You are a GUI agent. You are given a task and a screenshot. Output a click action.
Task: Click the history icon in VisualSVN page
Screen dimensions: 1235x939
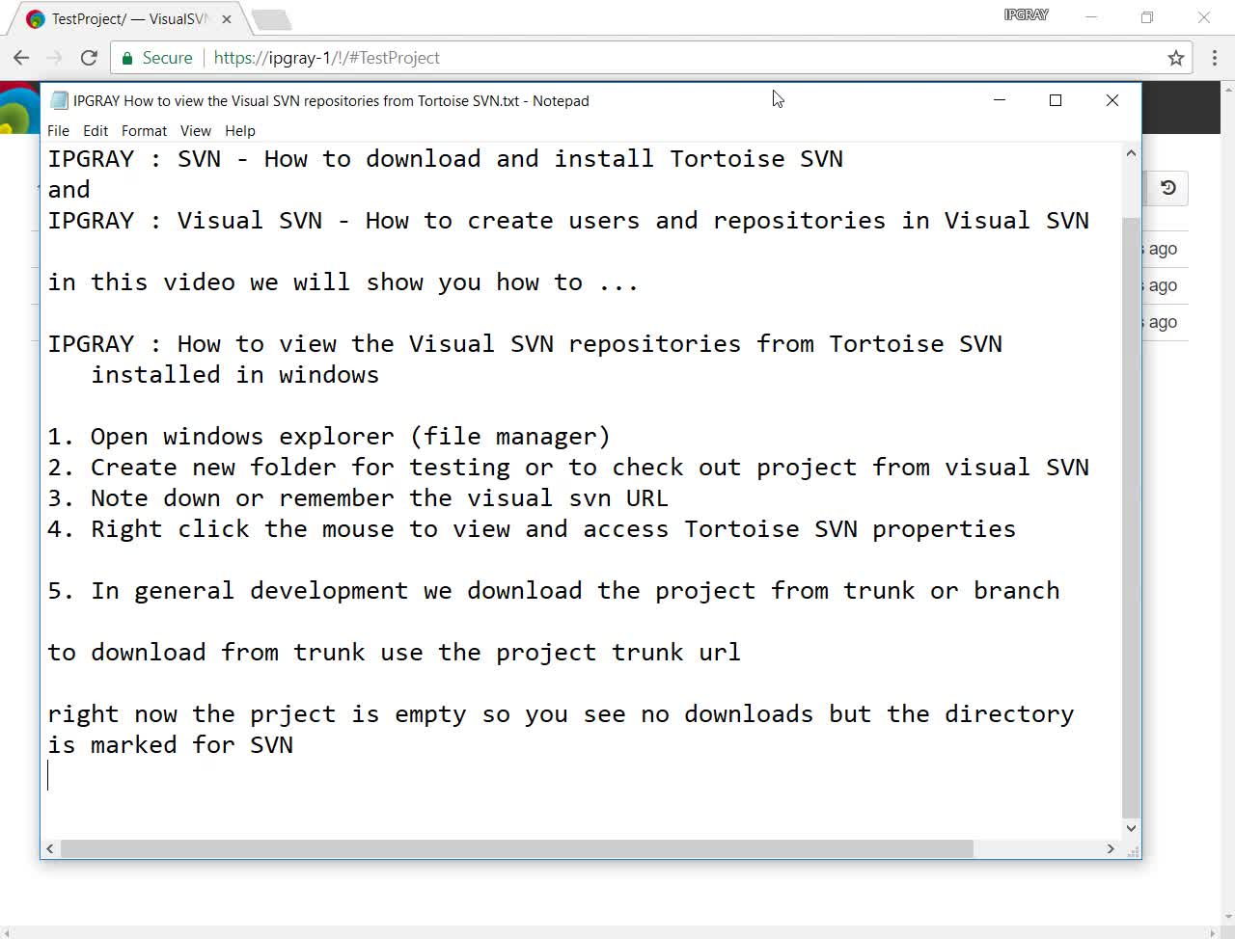click(1167, 188)
